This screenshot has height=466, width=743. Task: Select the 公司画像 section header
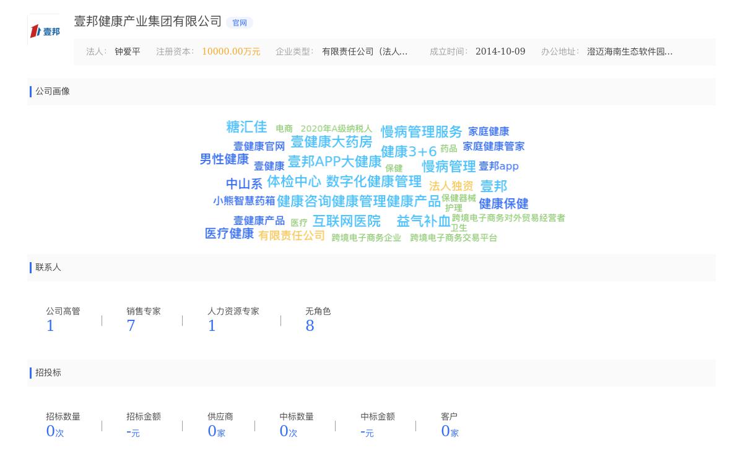pyautogui.click(x=53, y=92)
